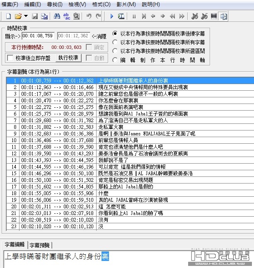Image resolution: width=254 pixels, height=268 pixels.
Task: Click the film strip video icon
Action: tap(121, 16)
